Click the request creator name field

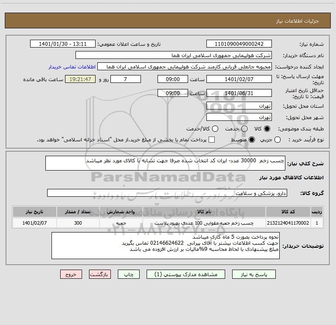[185, 66]
